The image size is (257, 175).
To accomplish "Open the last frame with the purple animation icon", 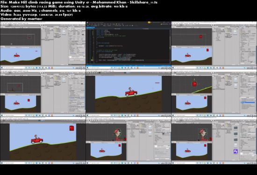I will coord(214,141).
